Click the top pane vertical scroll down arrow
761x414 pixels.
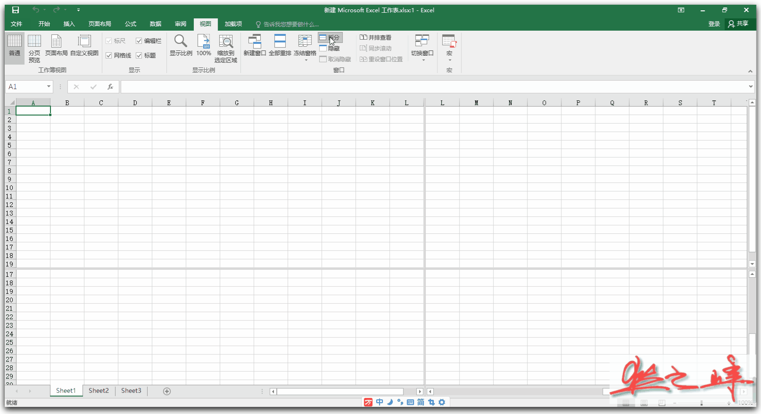point(752,264)
